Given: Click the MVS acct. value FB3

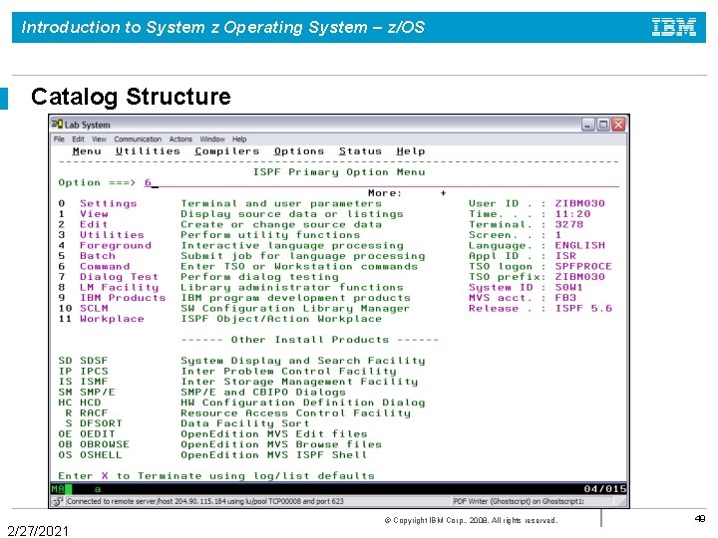Looking at the screenshot, I should coord(565,298).
